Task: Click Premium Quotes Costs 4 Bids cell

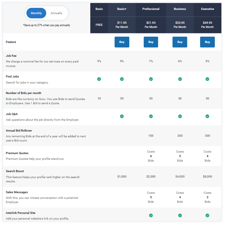Action: [x=207, y=156]
